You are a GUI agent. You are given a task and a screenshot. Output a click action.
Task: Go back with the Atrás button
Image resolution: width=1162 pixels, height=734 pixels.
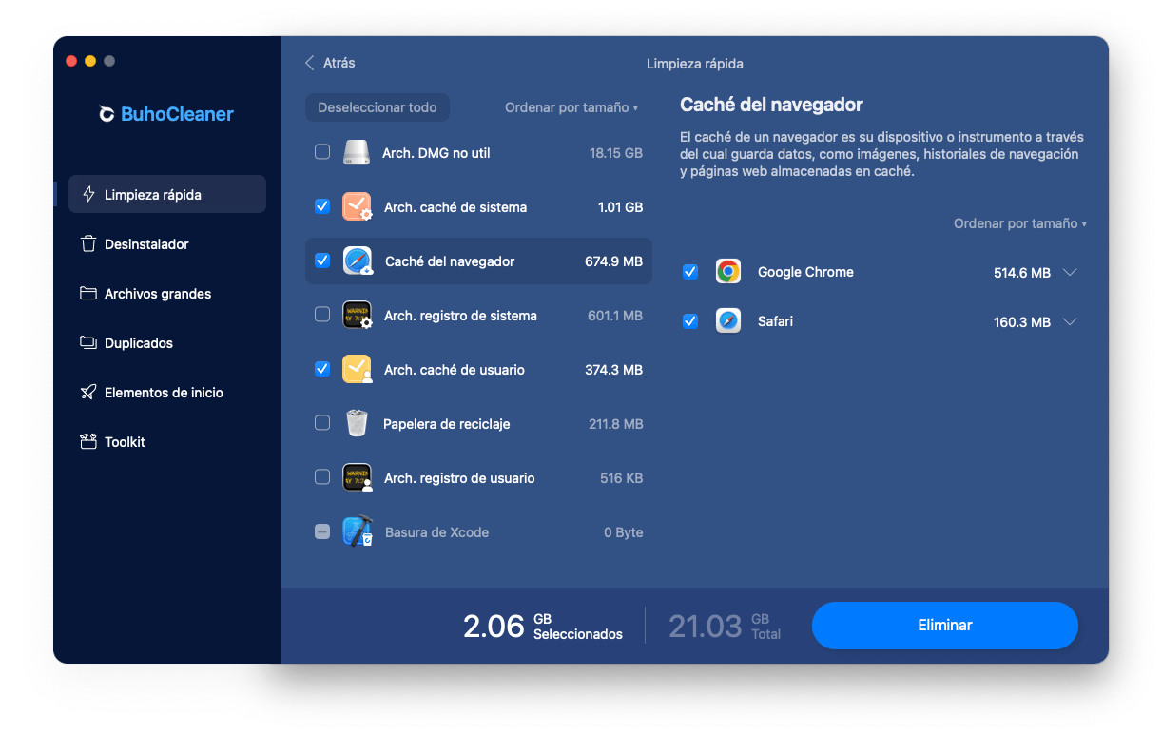330,63
